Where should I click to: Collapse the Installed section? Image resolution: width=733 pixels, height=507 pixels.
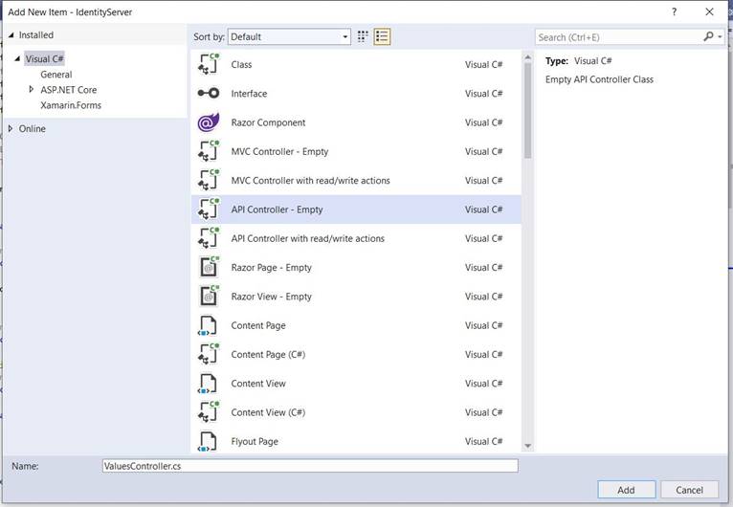coord(11,35)
